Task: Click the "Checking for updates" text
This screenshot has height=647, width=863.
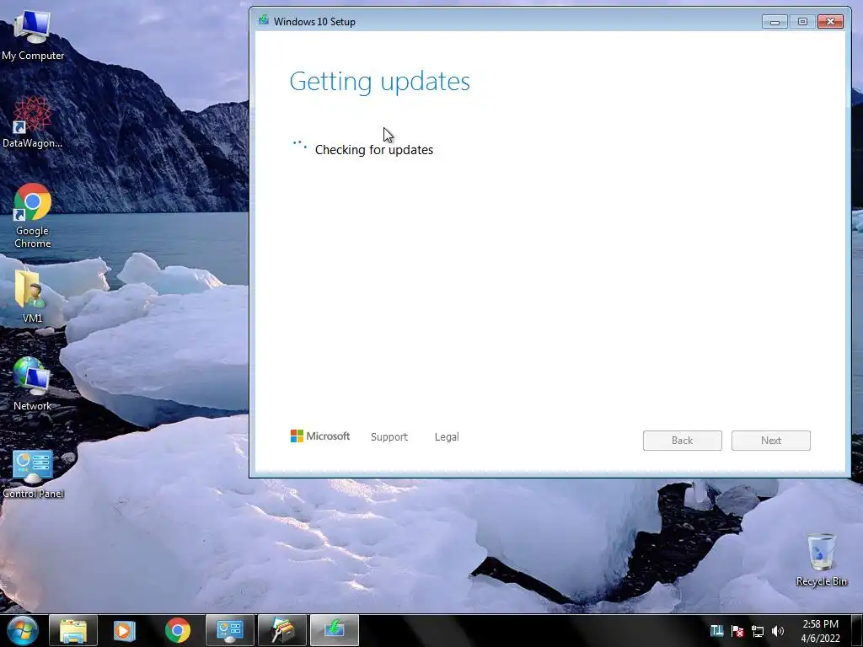Action: tap(373, 150)
